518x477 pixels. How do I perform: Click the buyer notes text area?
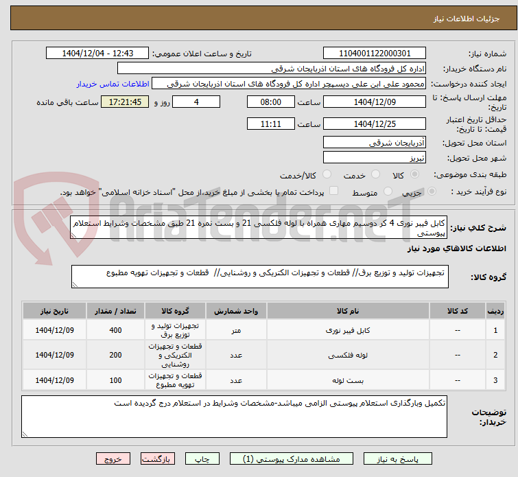click(x=234, y=417)
